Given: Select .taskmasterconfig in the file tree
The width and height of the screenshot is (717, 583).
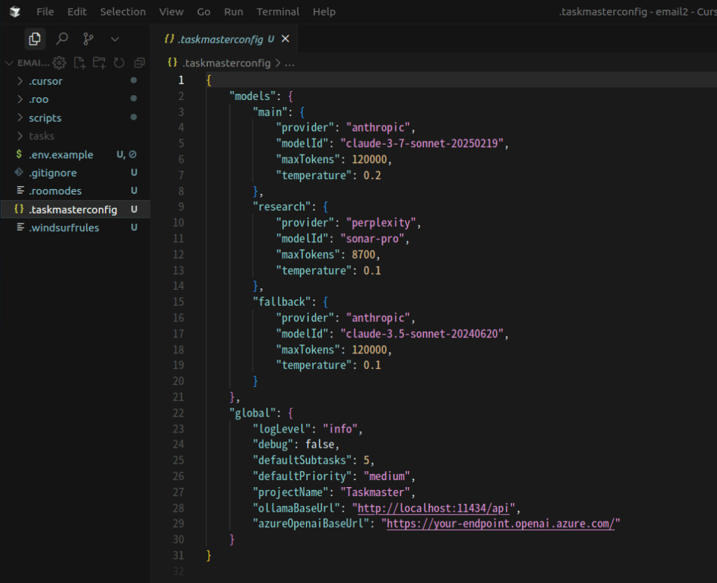Looking at the screenshot, I should coord(76,209).
